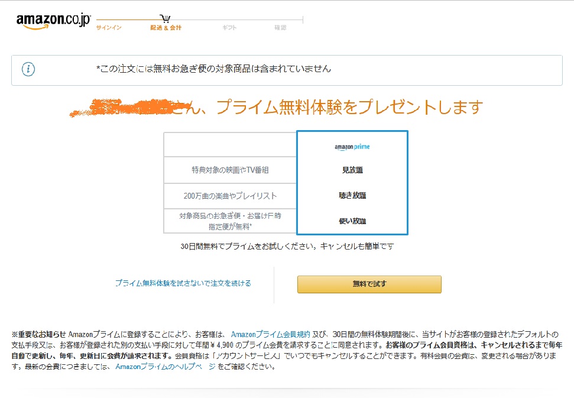574x398 pixels.
Task: Click the 無料で試す button
Action: click(369, 284)
